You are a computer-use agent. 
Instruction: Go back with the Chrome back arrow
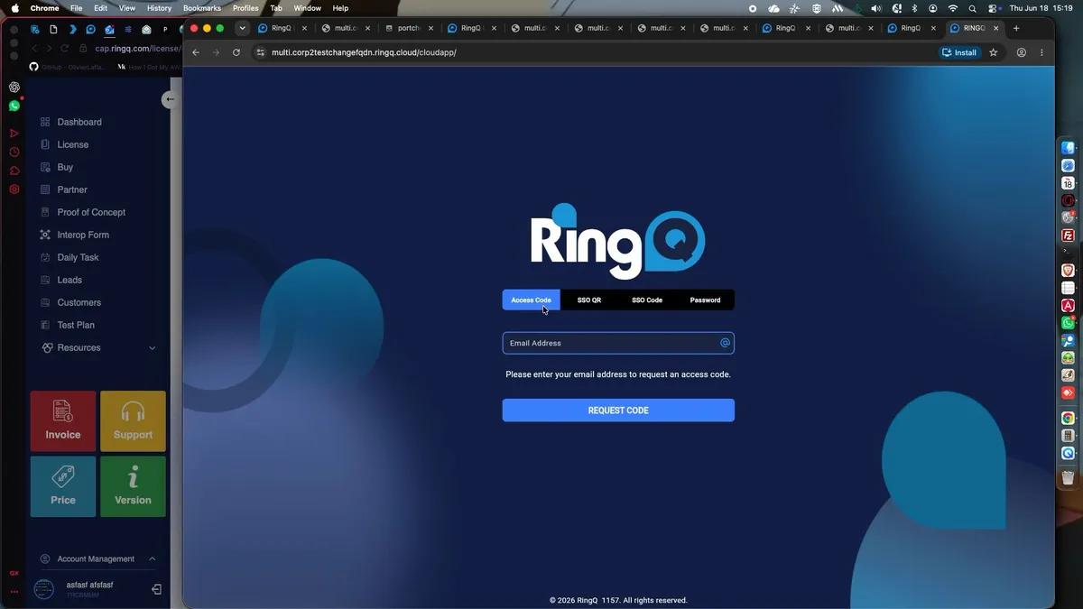click(196, 52)
